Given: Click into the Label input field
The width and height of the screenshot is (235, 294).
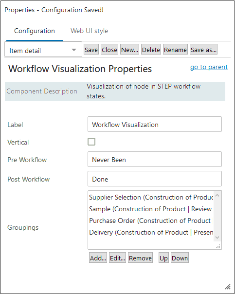Looking at the screenshot, I should (x=155, y=124).
